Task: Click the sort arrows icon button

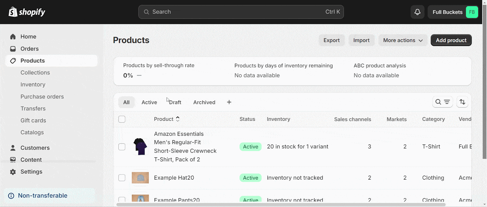Action: pos(462,102)
